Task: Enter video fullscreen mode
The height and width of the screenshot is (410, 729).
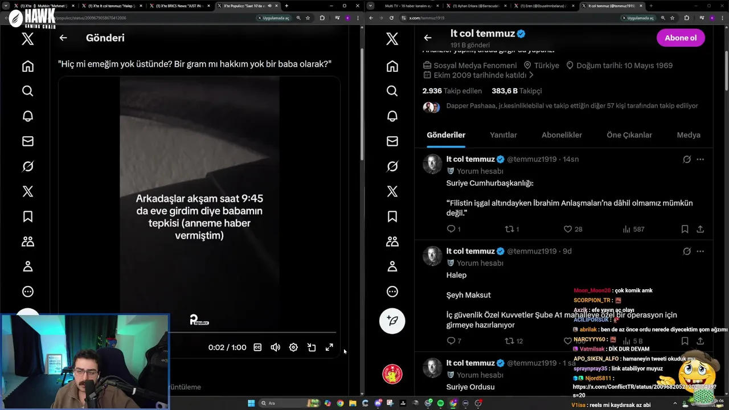Action: [x=329, y=347]
